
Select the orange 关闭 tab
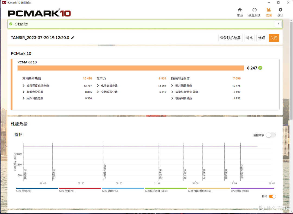tap(274, 38)
